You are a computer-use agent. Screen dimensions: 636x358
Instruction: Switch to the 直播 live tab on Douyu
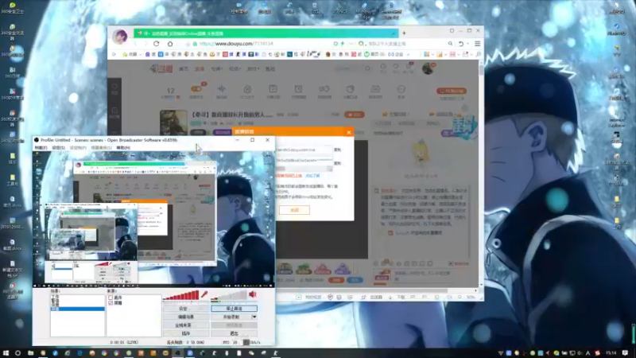(x=200, y=69)
